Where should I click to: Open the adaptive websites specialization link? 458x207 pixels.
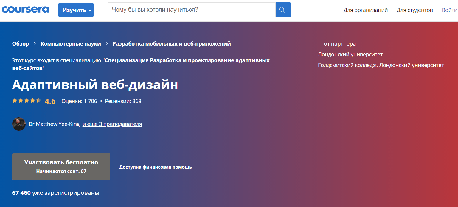point(187,60)
